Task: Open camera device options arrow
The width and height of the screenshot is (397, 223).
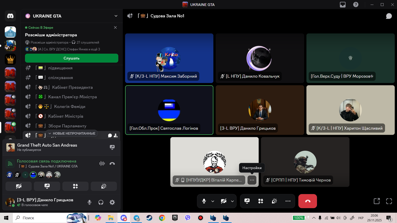Action: pos(232,201)
